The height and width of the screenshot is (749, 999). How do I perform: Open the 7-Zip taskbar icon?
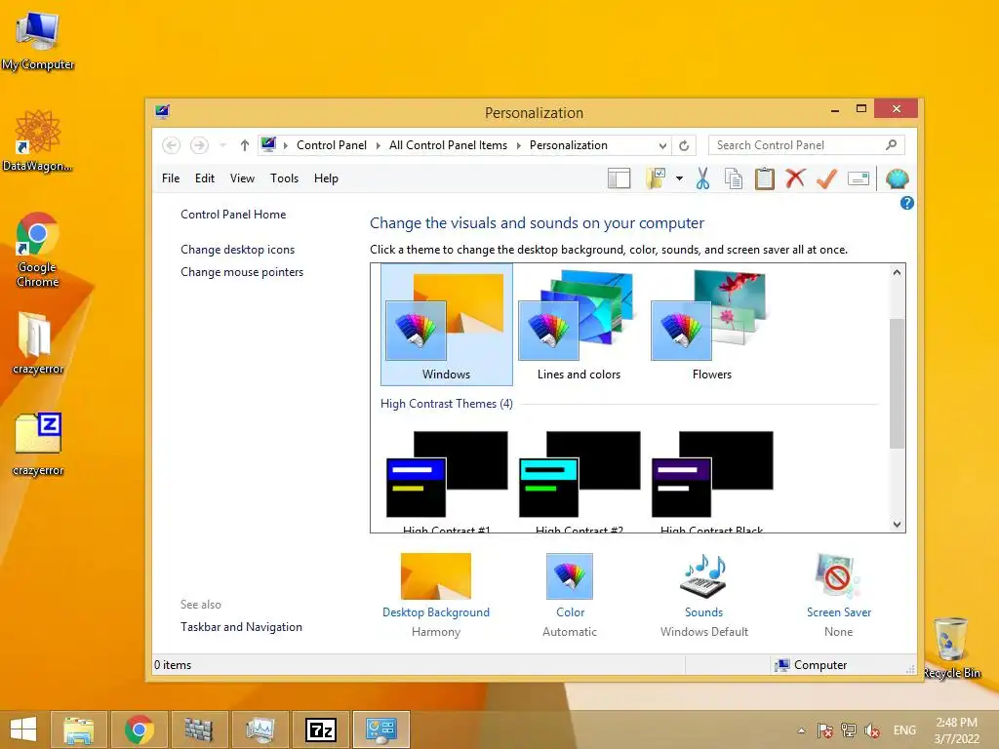coord(320,729)
